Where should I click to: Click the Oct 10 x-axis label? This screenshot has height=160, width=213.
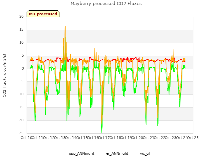coord(26,138)
